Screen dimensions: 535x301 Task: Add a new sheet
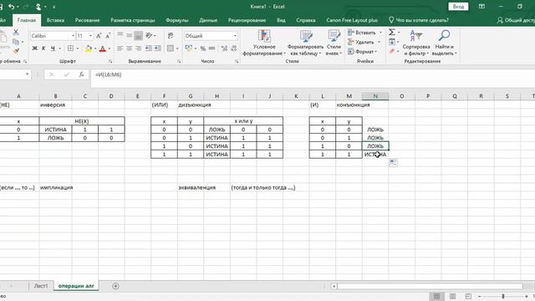click(115, 286)
